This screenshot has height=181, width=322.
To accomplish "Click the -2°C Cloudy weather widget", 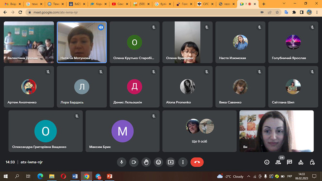I will tap(230, 176).
